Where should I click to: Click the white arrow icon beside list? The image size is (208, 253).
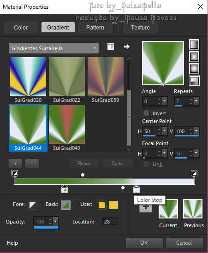[127, 47]
